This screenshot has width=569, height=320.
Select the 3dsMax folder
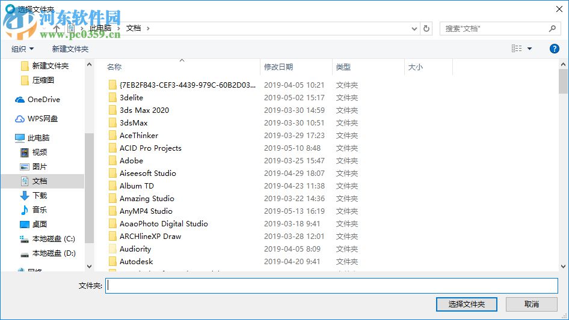tap(134, 123)
